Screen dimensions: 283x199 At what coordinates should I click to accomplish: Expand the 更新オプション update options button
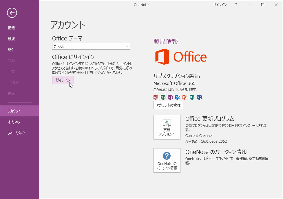click(x=167, y=127)
